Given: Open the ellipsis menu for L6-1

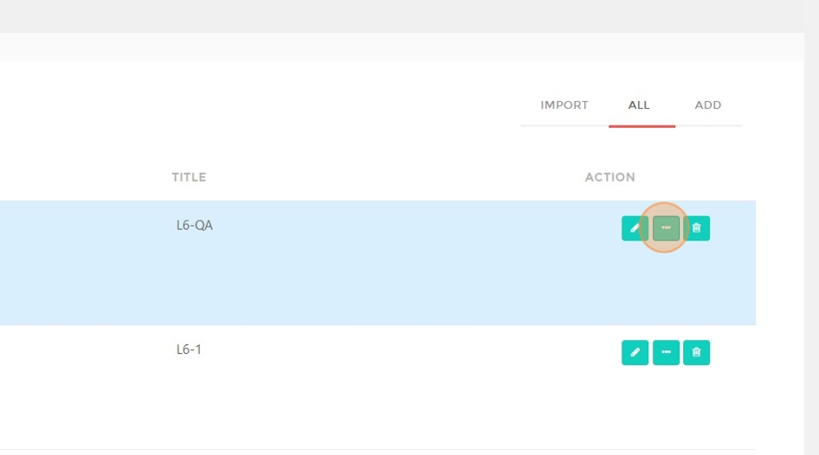Looking at the screenshot, I should (x=666, y=352).
